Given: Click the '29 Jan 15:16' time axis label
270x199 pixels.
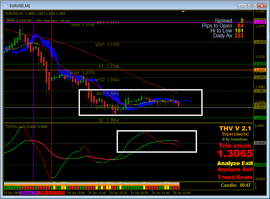Looking at the screenshot, I should (97, 193).
